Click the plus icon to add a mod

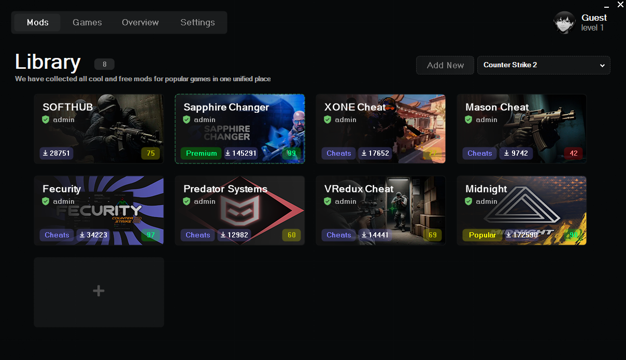point(98,291)
